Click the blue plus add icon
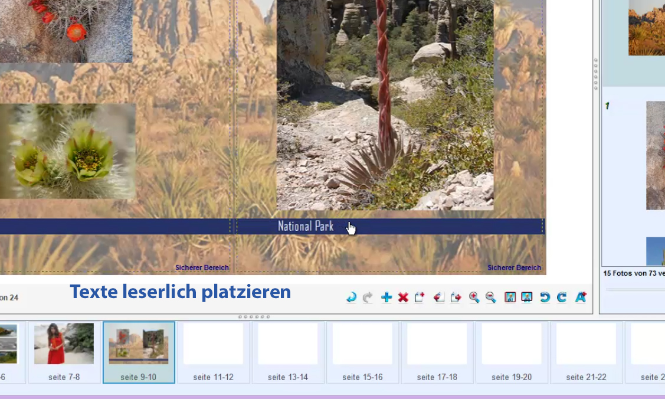This screenshot has height=399, width=665. coord(386,297)
